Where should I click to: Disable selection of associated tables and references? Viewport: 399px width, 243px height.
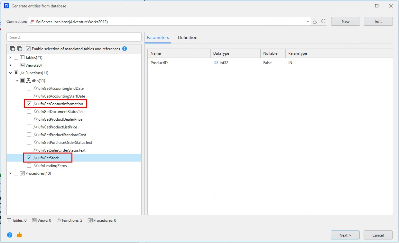28,49
